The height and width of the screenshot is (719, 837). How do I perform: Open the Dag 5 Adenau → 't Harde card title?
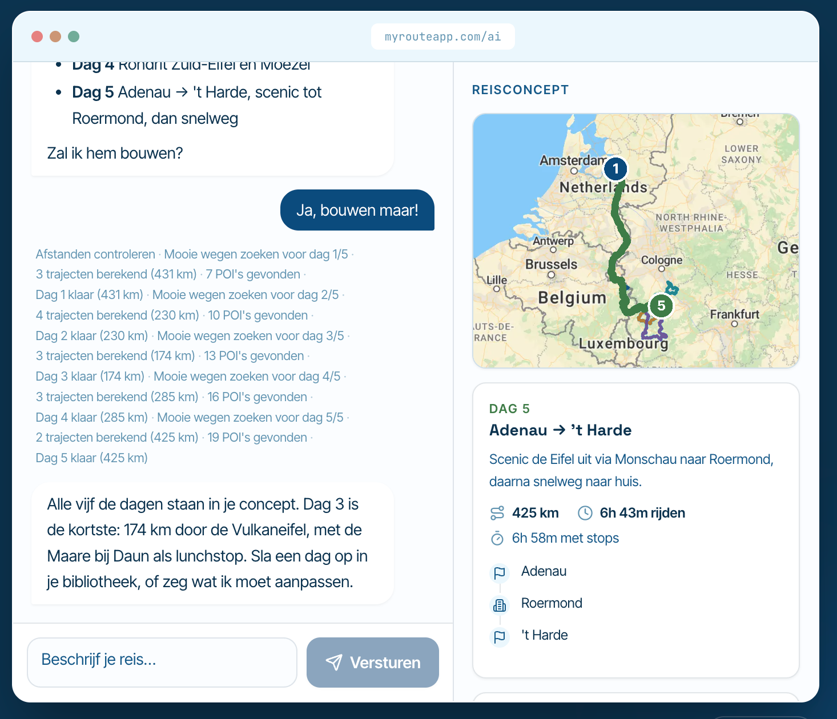pos(560,430)
